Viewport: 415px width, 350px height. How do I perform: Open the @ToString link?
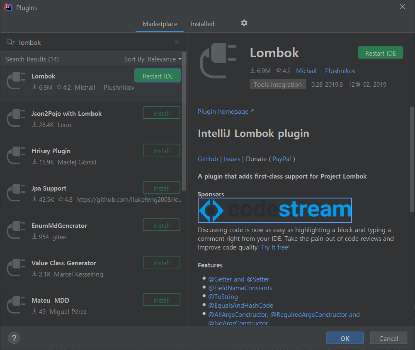pos(223,297)
